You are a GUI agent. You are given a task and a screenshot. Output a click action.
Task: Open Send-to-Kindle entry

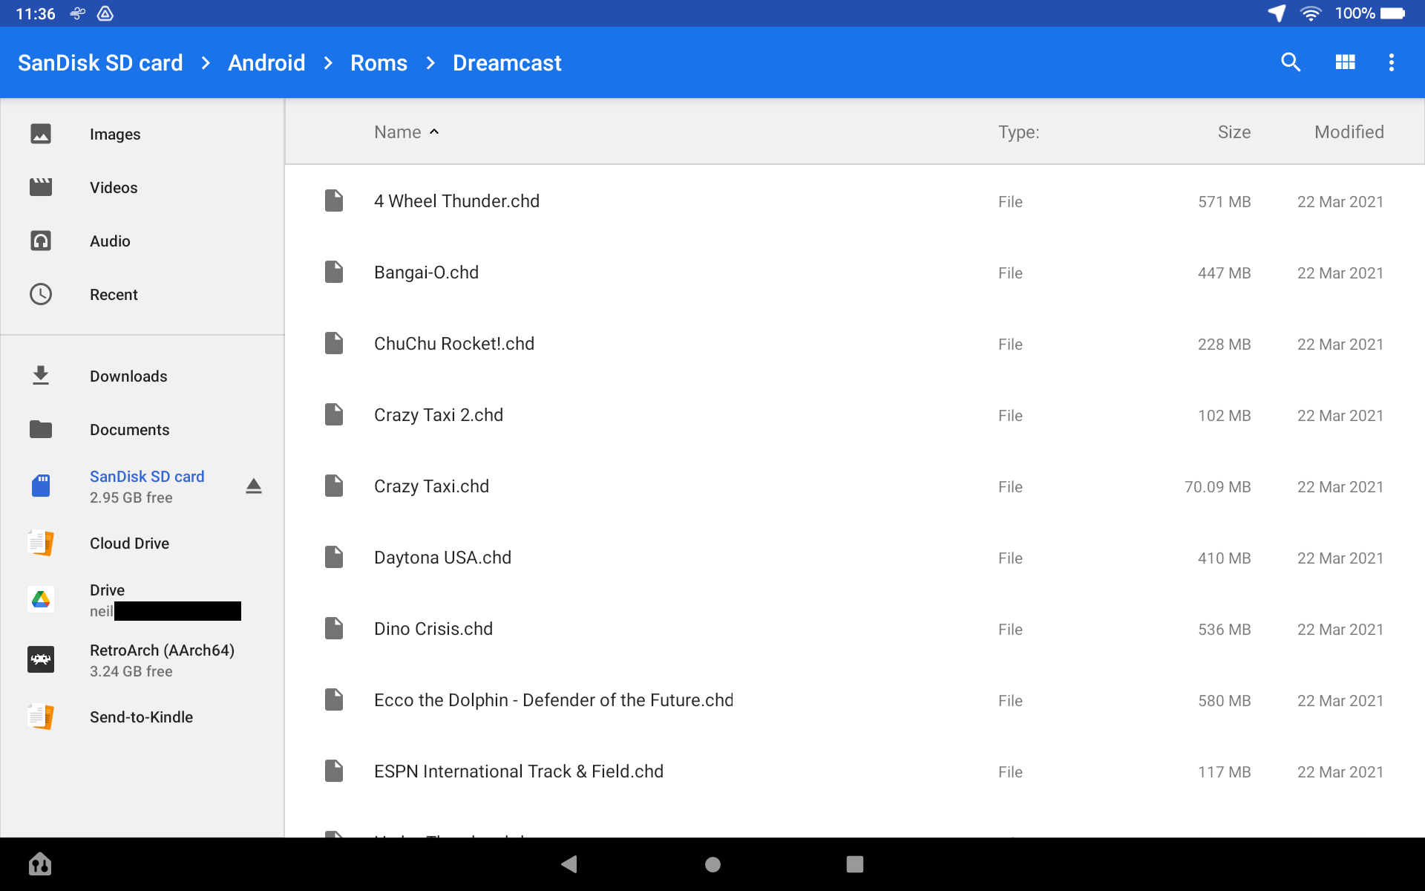point(142,717)
